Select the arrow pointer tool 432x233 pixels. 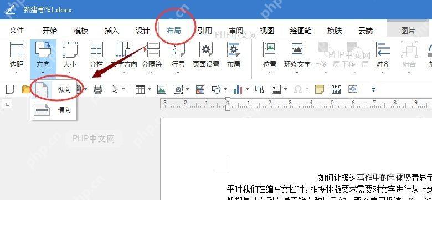115,89
